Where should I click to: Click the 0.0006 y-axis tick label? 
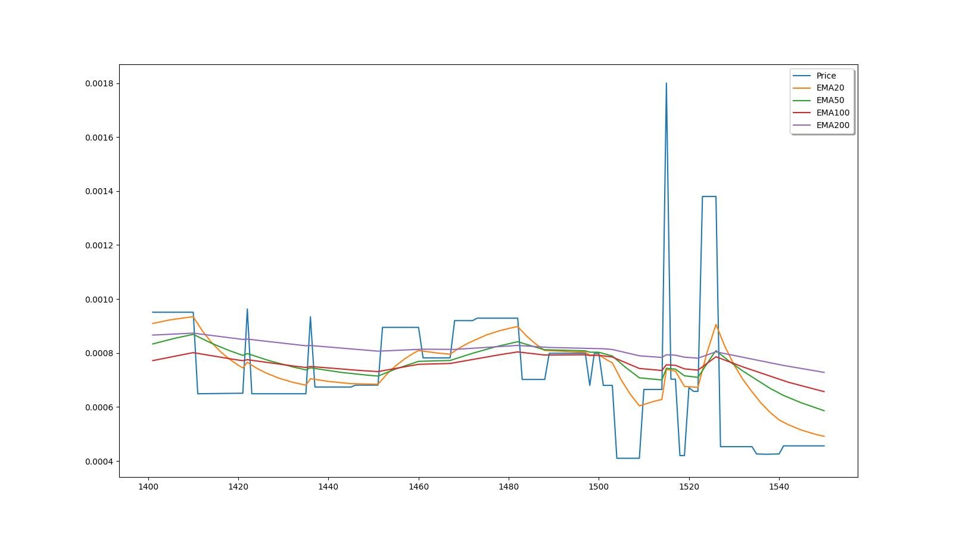click(x=99, y=407)
